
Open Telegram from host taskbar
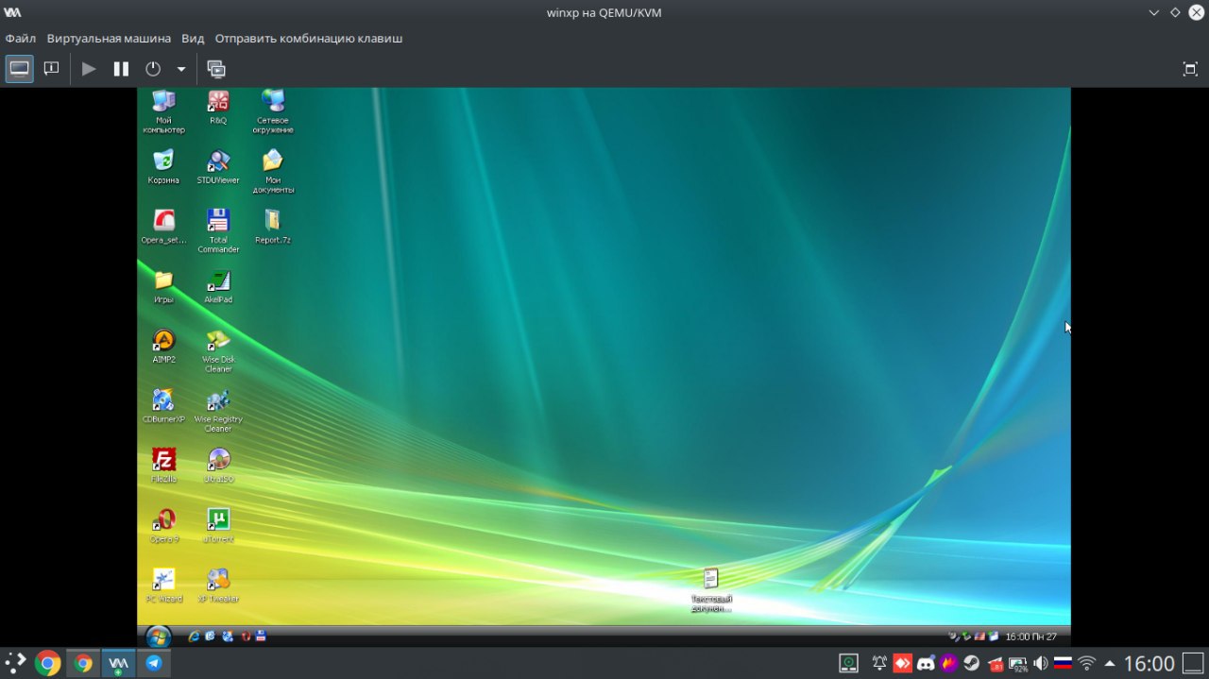[153, 664]
